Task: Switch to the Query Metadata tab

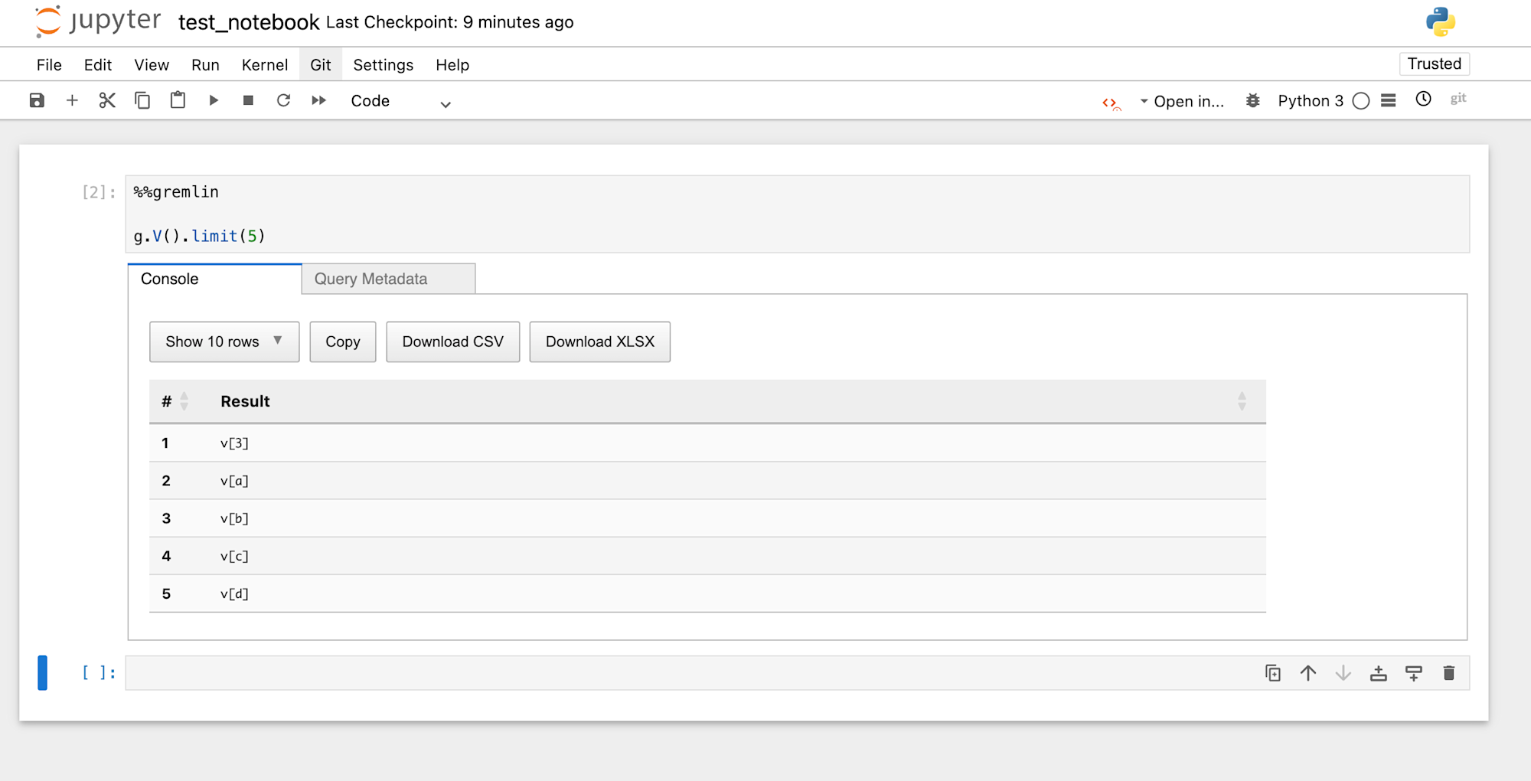Action: pos(388,279)
